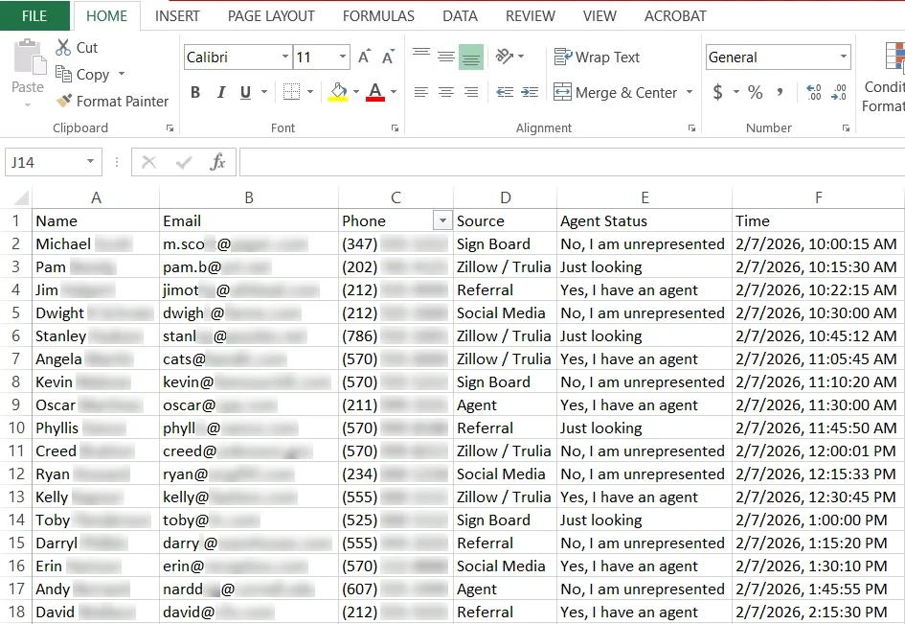
Task: Increase font size with the larger A
Action: coord(364,57)
